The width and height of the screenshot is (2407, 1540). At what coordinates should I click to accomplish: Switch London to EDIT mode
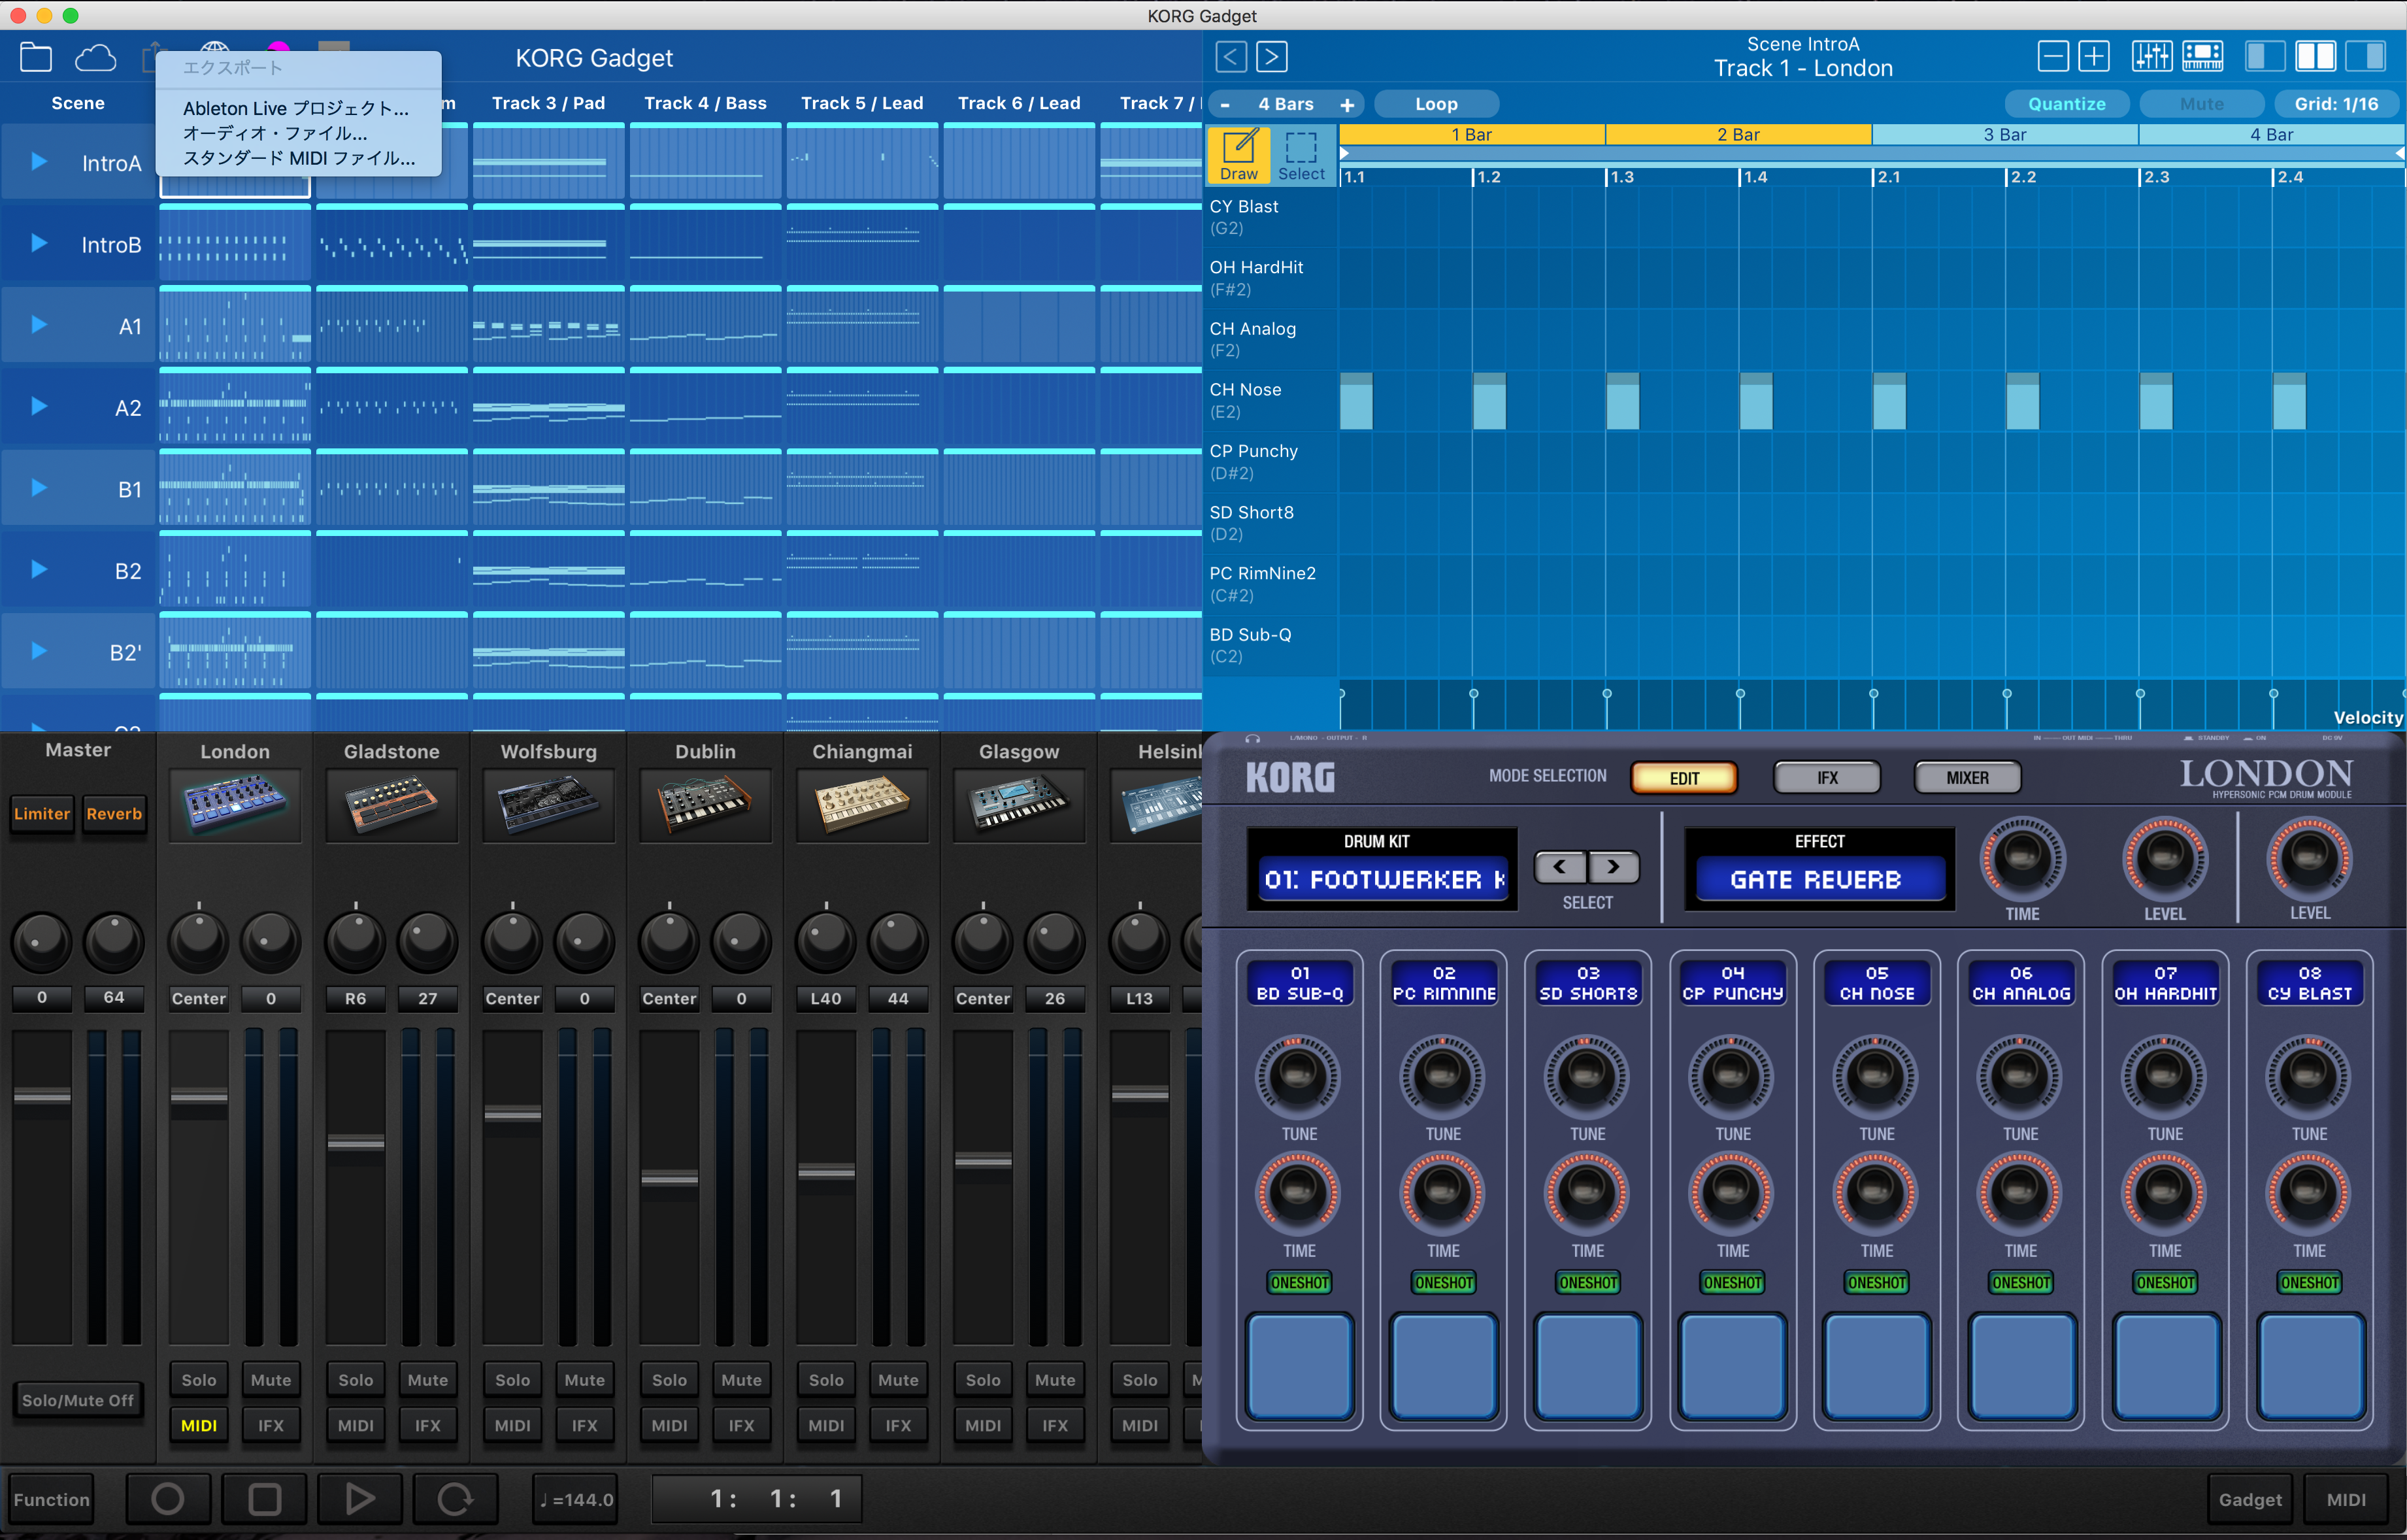click(1684, 778)
